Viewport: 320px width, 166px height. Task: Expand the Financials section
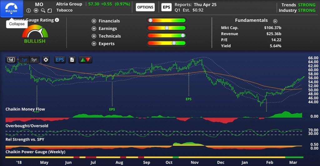click(x=94, y=21)
